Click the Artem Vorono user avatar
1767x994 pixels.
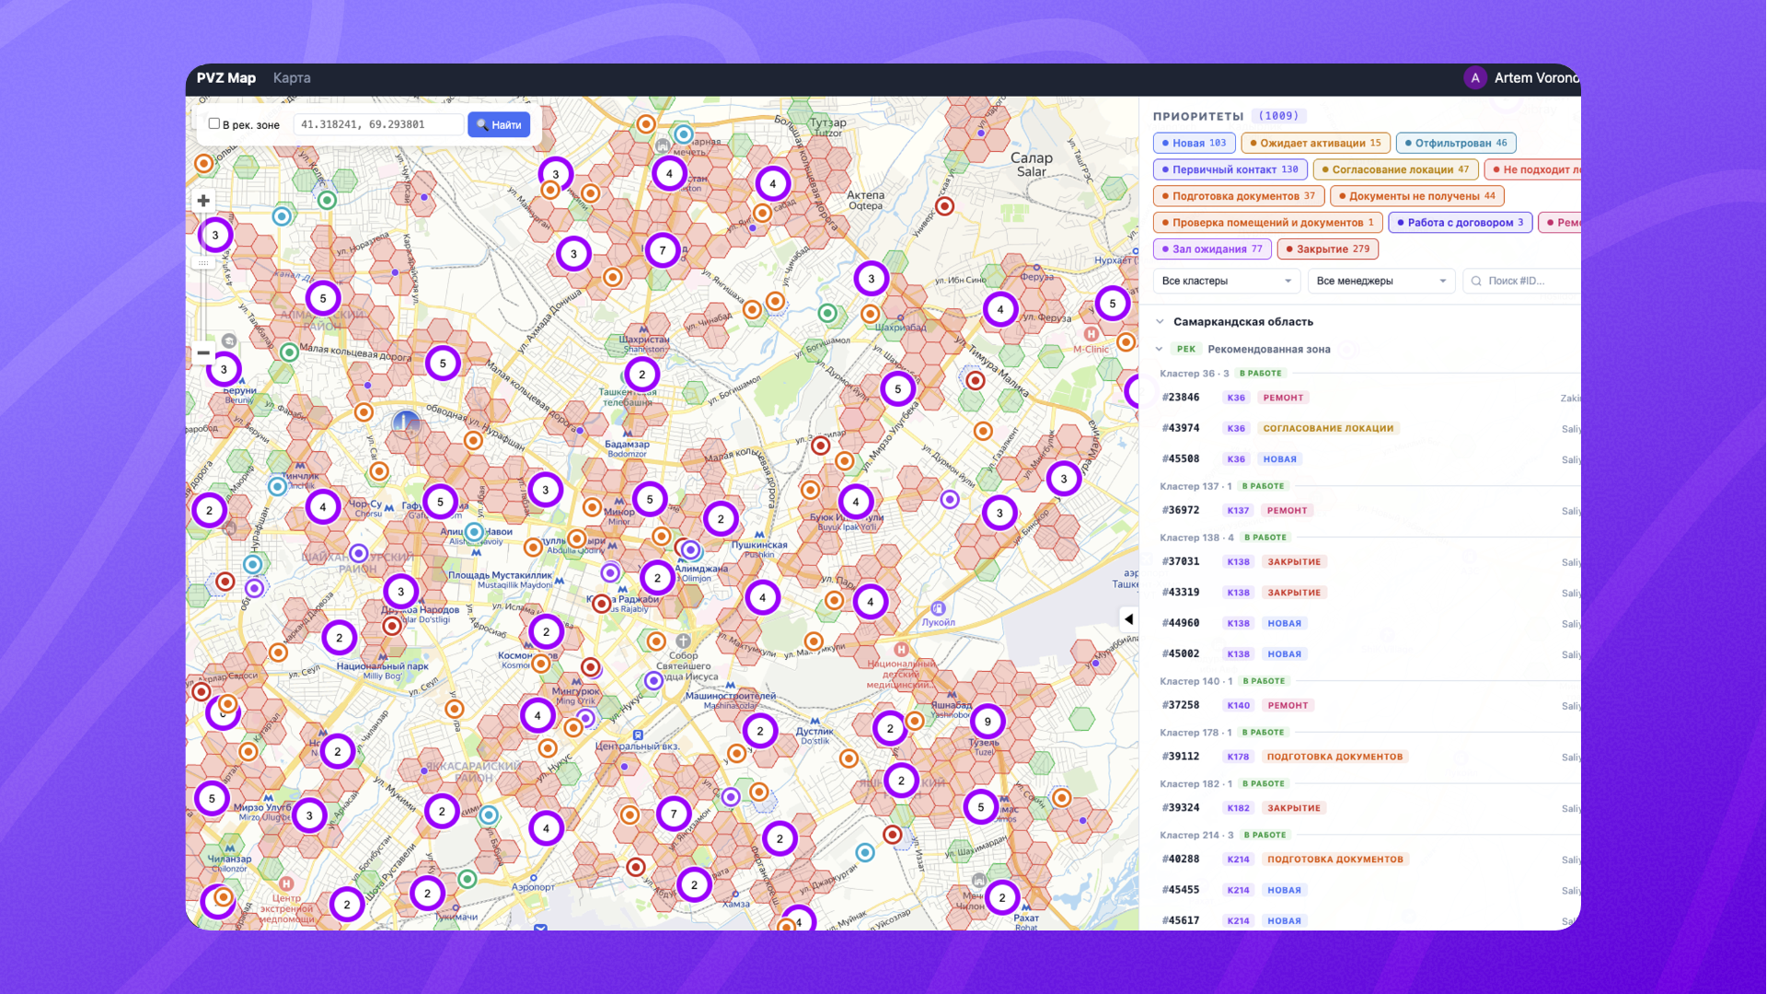pos(1475,78)
